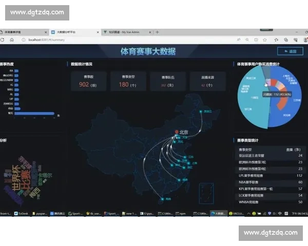
Task: Open a new browser tab with plus
Action: (x=157, y=32)
